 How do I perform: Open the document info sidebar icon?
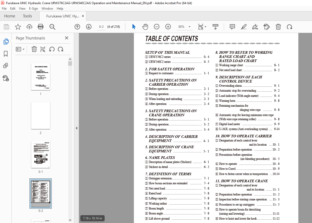6,78
